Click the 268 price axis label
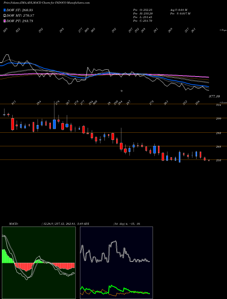Viewport: 227px width, 299px height. point(218,147)
